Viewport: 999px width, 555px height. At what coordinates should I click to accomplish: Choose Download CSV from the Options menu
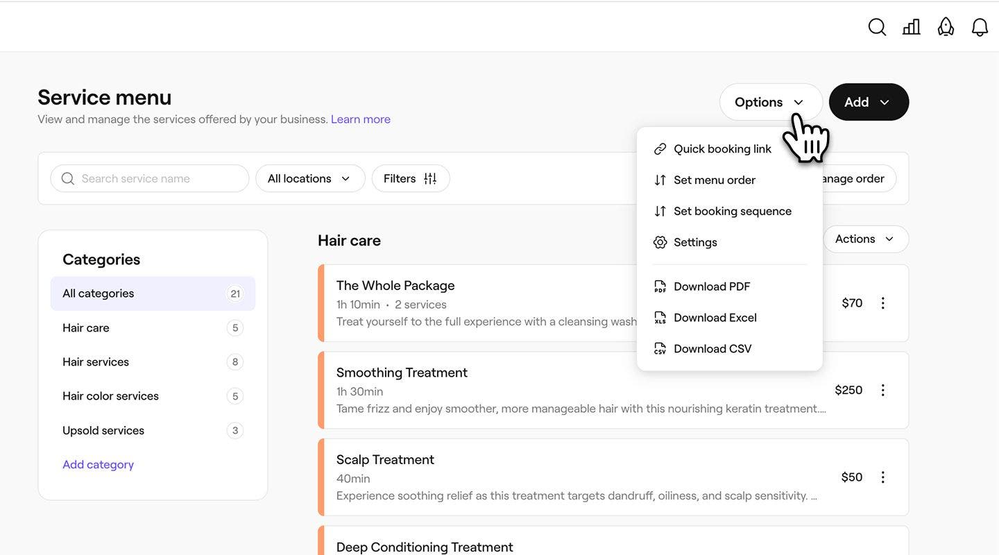712,347
